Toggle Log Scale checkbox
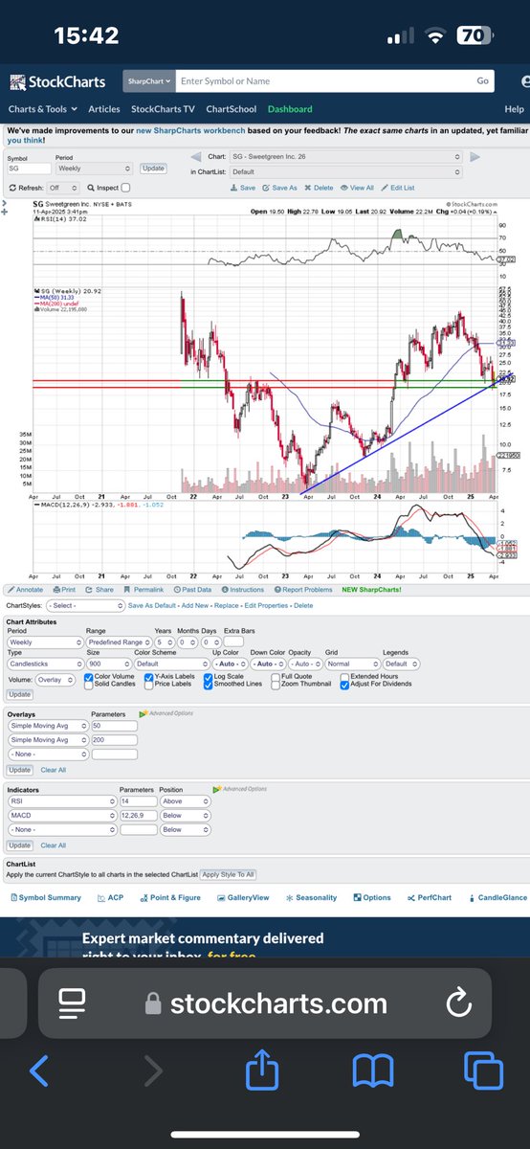The height and width of the screenshot is (1149, 530). pos(208,676)
